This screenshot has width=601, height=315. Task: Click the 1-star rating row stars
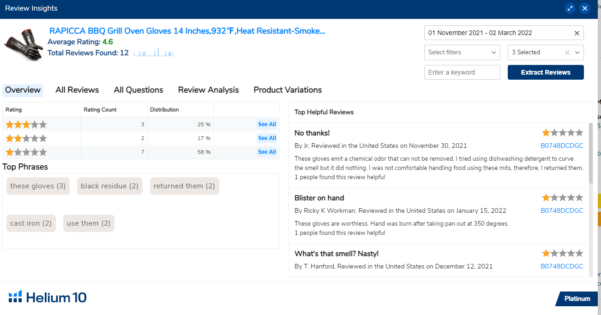pos(26,152)
